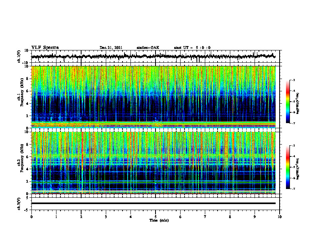The image size is (315, 243).
Task: Click the "Time (min)" x-axis label
Action: [159, 220]
